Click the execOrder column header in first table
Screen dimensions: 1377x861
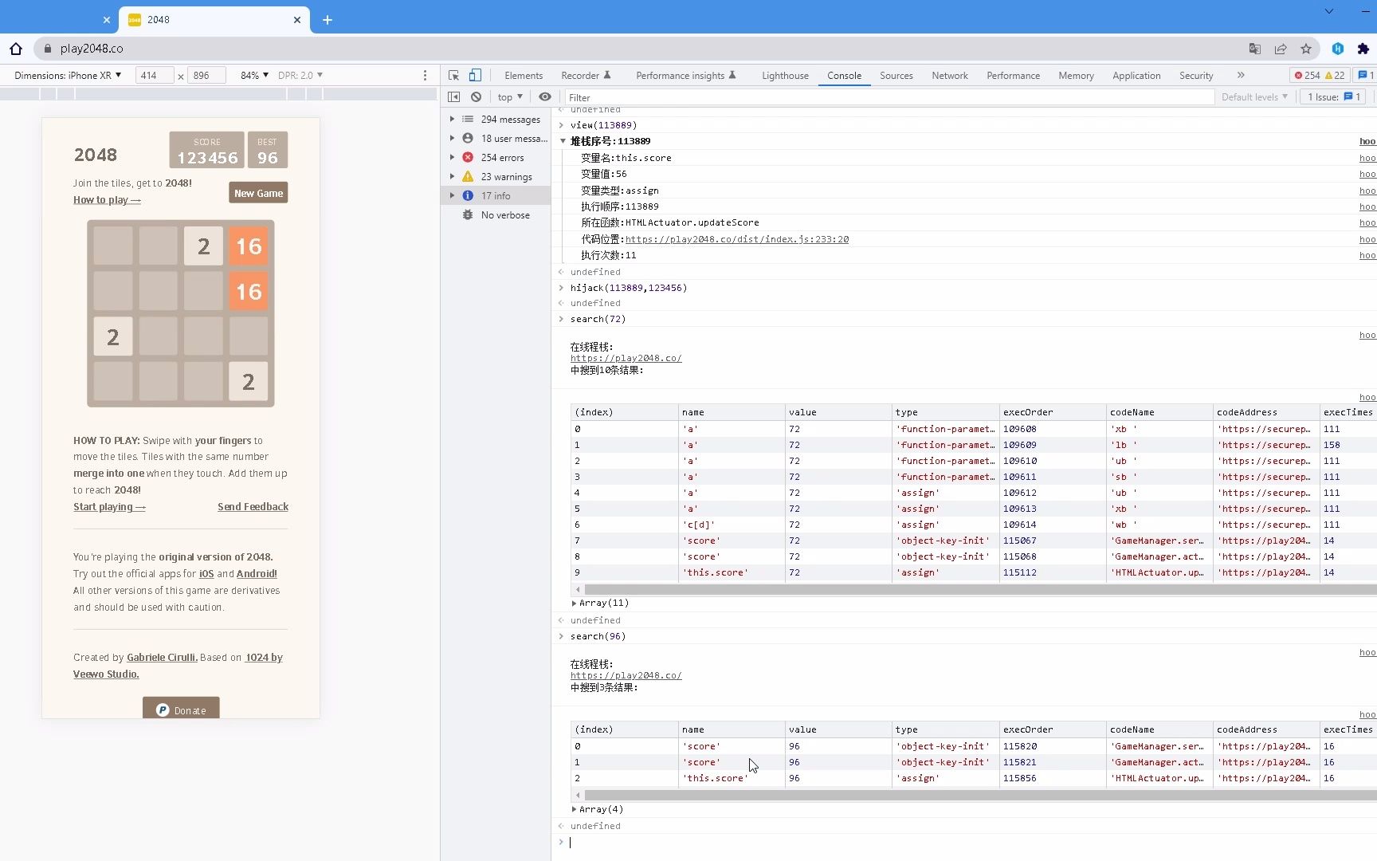[1052, 412]
